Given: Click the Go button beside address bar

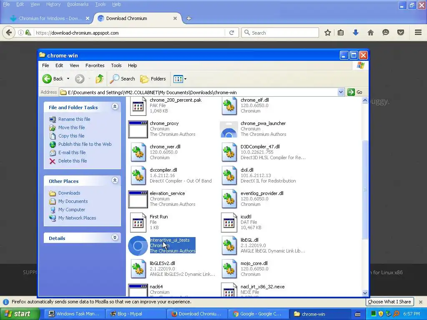Looking at the screenshot, I should tap(355, 92).
